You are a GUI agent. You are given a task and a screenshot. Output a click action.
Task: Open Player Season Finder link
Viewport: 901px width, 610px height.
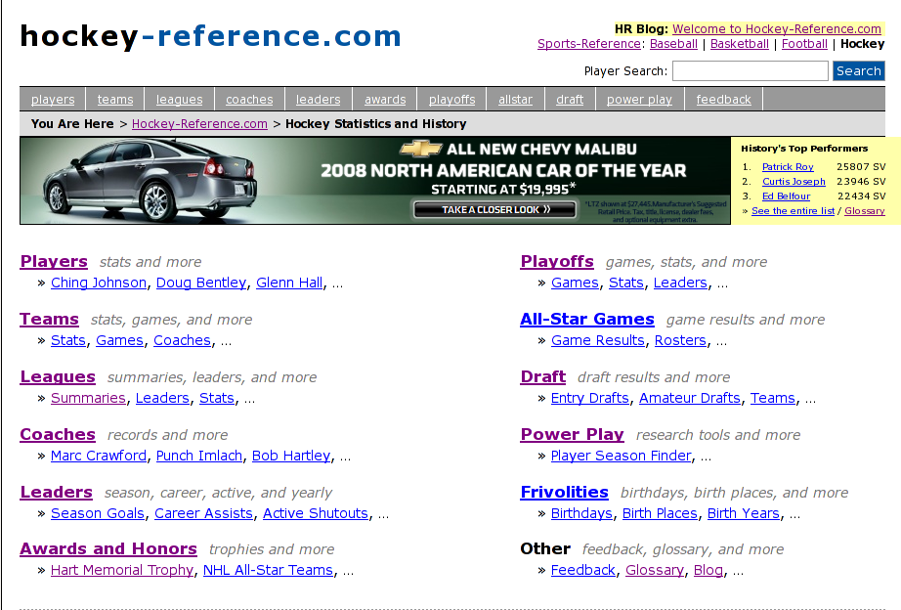pos(622,456)
